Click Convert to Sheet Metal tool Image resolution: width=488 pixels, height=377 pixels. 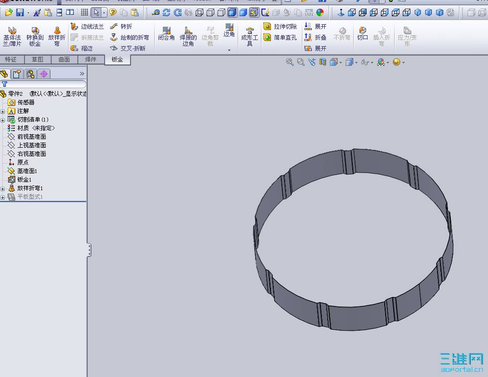(35, 37)
